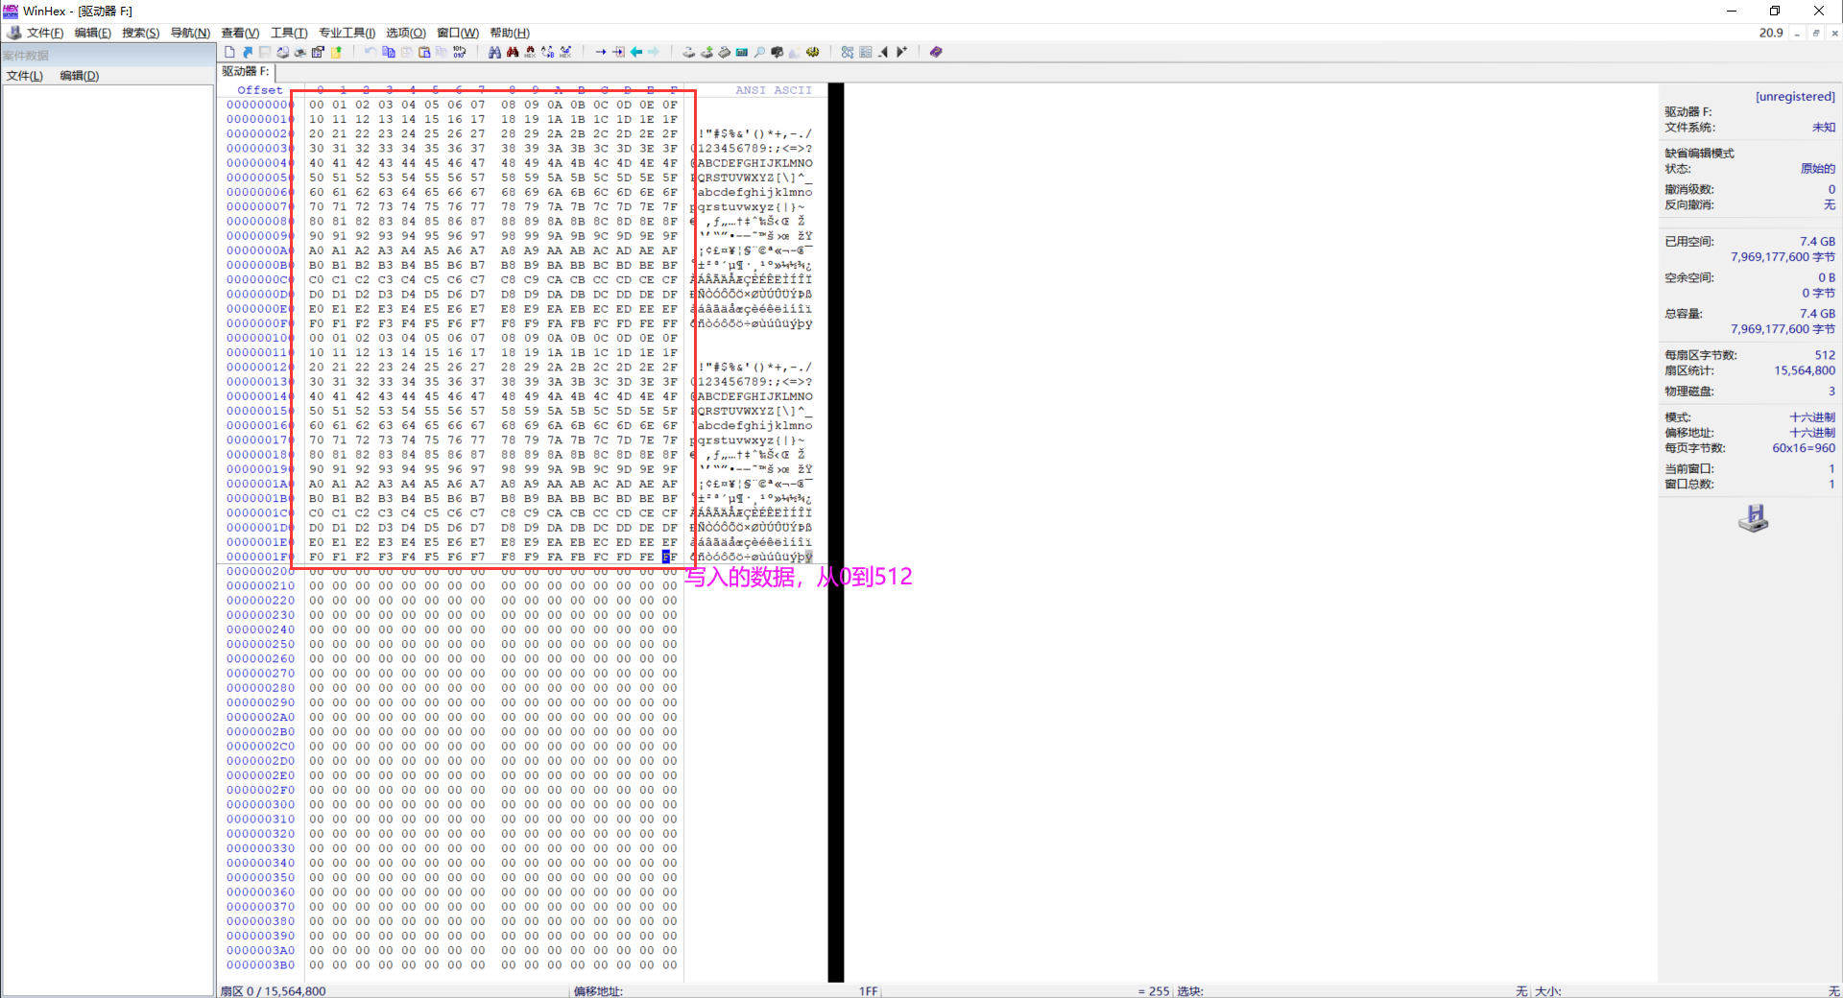Click the ANSI ASCII column header

pyautogui.click(x=774, y=90)
